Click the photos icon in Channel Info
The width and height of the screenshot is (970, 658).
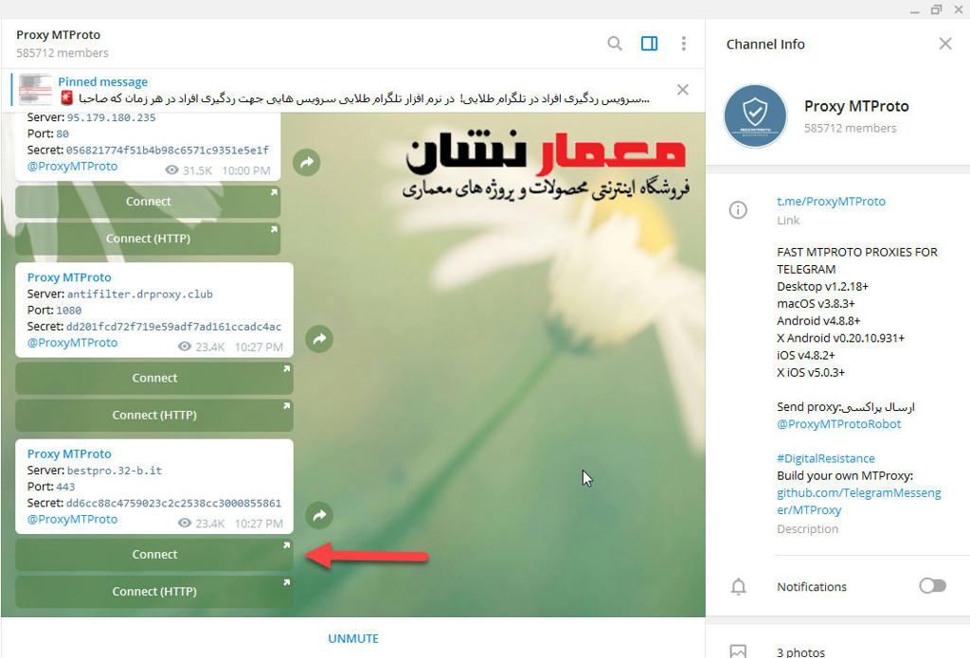click(738, 651)
